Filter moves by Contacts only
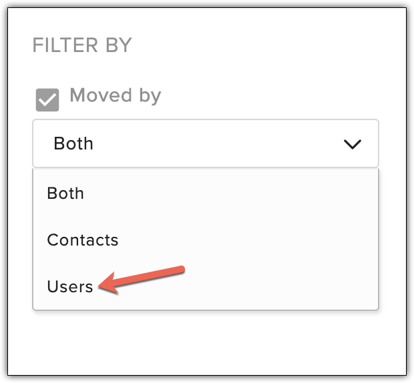This screenshot has height=383, width=414. coord(83,240)
